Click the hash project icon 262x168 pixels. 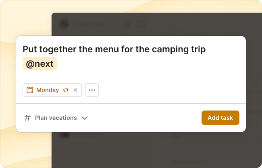coord(27,118)
